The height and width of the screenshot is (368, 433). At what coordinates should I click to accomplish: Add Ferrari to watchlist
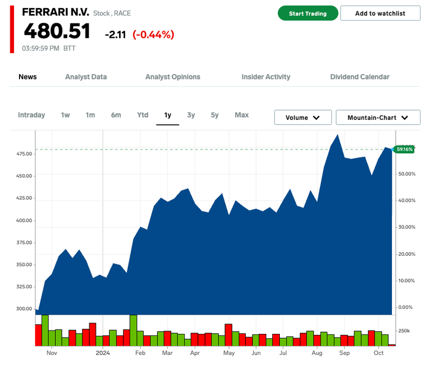pyautogui.click(x=380, y=13)
